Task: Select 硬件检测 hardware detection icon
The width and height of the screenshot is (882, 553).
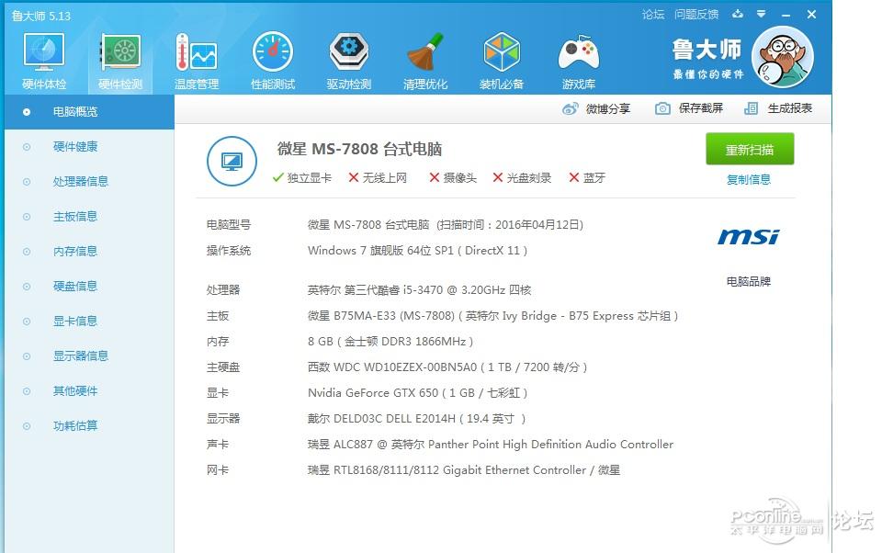Action: [x=119, y=52]
